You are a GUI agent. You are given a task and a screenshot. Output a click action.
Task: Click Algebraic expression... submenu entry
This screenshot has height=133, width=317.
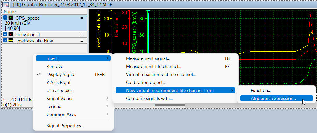[x=277, y=99]
